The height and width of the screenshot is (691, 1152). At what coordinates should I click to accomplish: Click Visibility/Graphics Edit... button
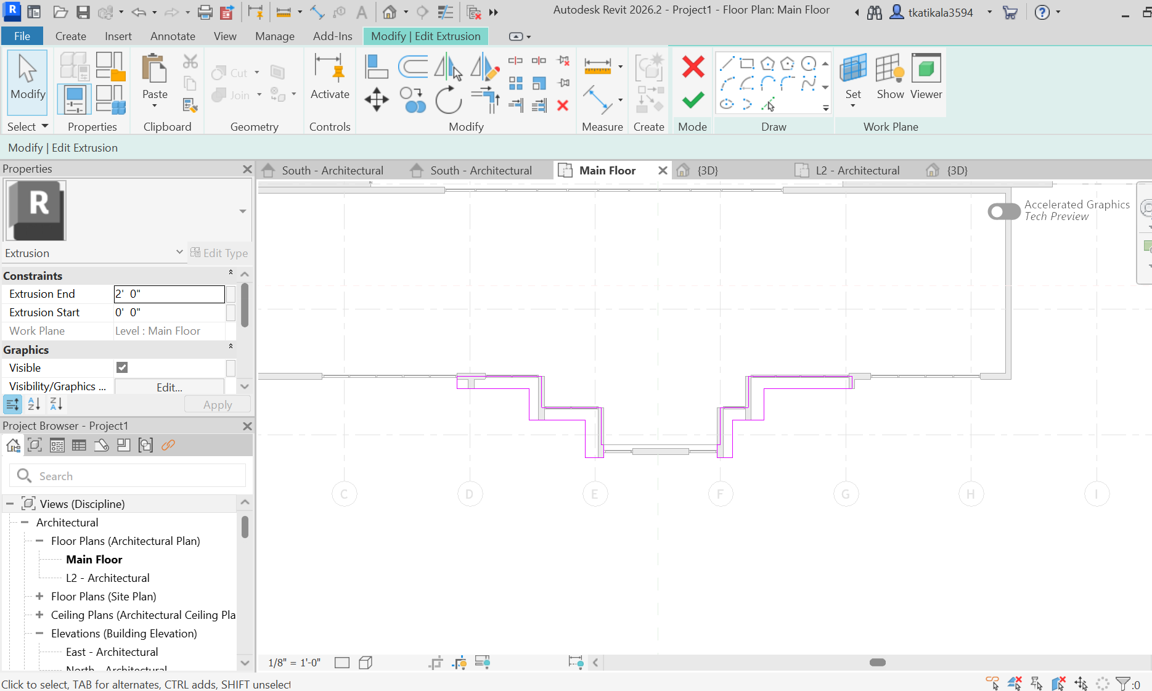[x=170, y=386]
